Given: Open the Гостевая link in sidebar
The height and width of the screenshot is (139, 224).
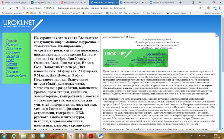Looking at the screenshot, I should click(x=12, y=71).
